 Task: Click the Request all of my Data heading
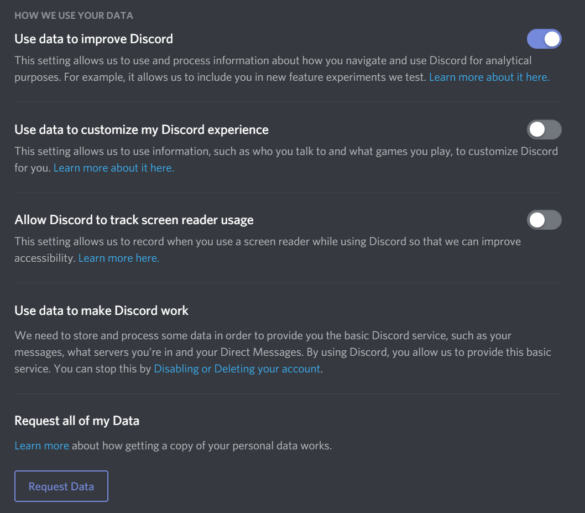tap(77, 421)
